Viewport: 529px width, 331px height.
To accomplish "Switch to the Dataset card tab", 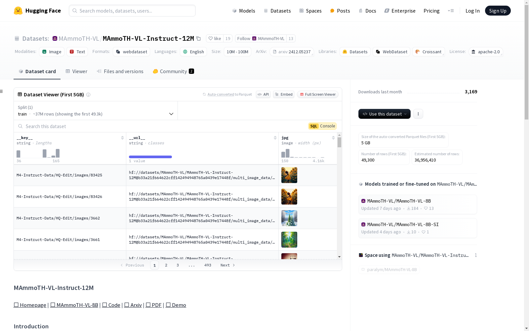I will click(x=37, y=71).
